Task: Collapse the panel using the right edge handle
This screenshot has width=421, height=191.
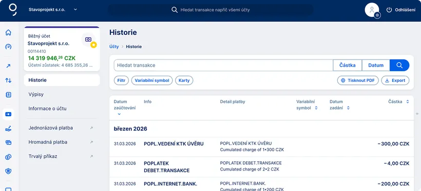Action: 417,114
